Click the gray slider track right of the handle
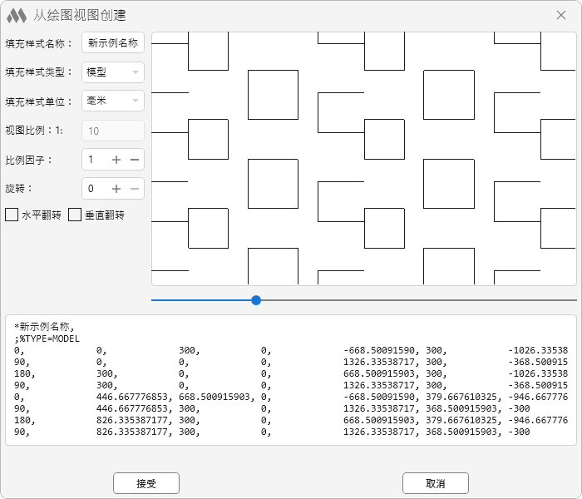Image resolution: width=582 pixels, height=499 pixels. pyautogui.click(x=416, y=299)
